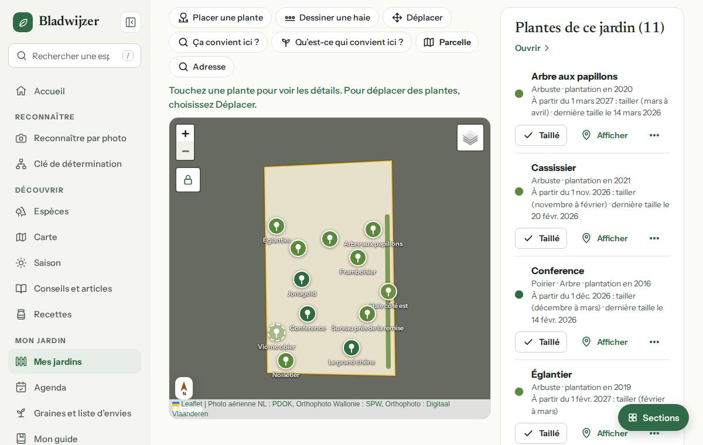Image resolution: width=703 pixels, height=445 pixels.
Task: Click Conference plant title
Action: pos(558,271)
